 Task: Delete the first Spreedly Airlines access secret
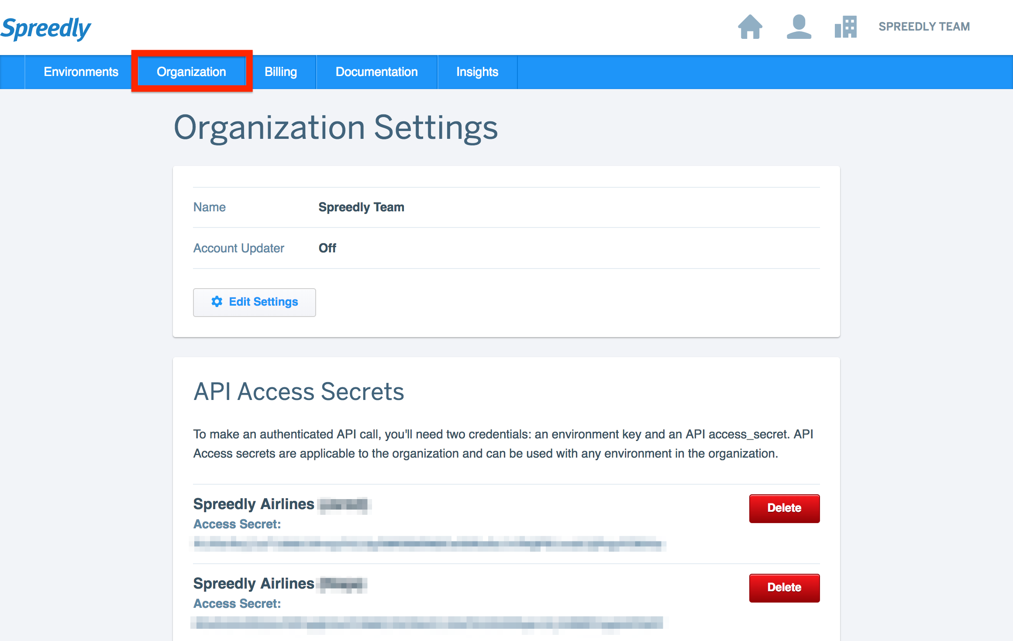pos(784,508)
